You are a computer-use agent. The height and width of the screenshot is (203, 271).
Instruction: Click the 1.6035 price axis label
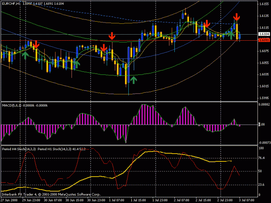pos(264,74)
